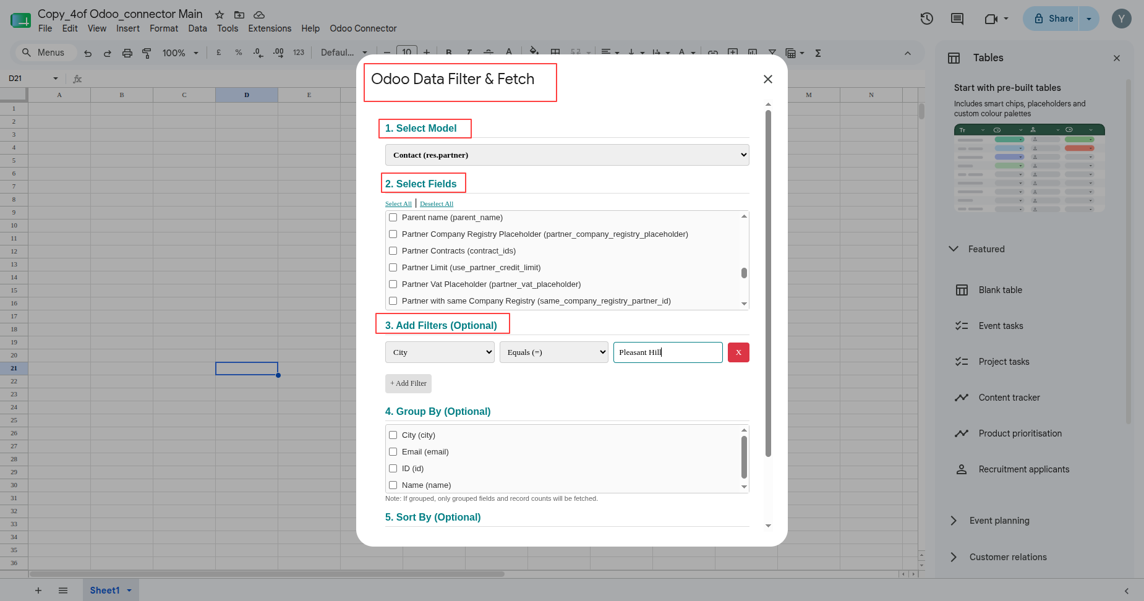Open the comments icon in header
This screenshot has height=601, width=1144.
pyautogui.click(x=957, y=19)
